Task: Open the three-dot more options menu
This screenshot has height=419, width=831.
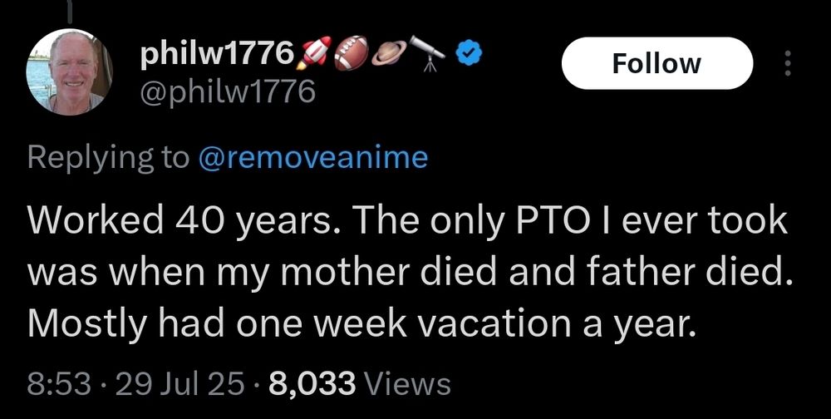Action: [x=788, y=64]
